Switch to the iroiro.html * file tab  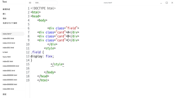(x=13, y=34)
